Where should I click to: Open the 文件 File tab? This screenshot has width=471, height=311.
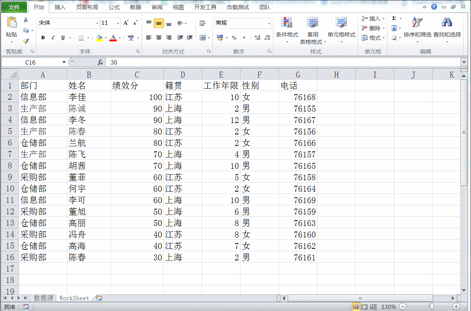(14, 7)
